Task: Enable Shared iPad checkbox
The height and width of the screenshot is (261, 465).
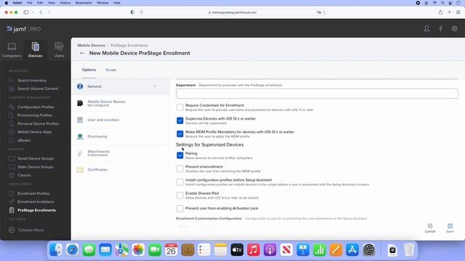Action: tap(180, 195)
